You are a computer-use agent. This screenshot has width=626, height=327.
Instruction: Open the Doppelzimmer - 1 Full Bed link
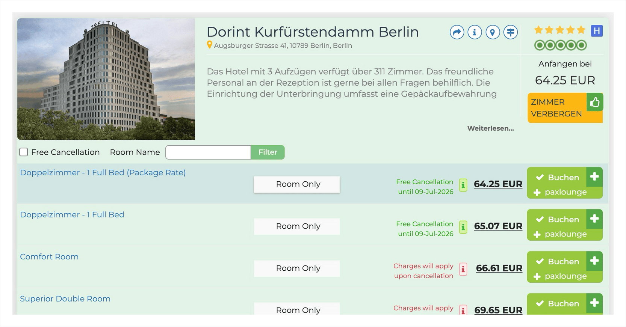tap(72, 215)
